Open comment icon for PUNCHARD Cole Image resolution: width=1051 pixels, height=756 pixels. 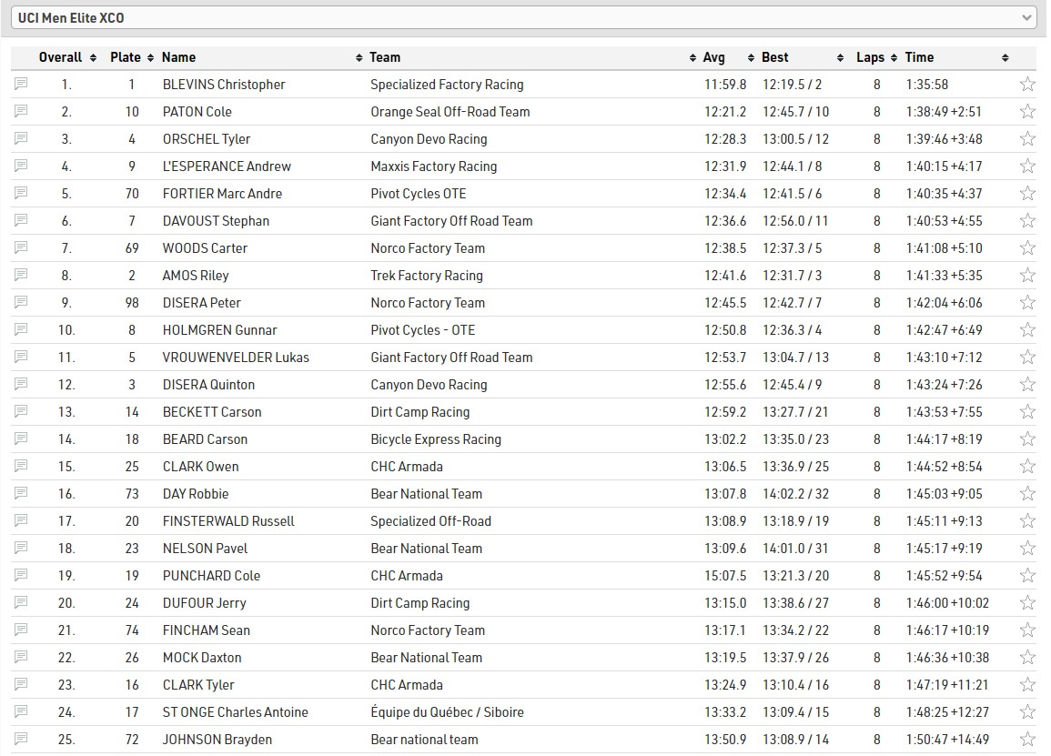click(x=22, y=575)
